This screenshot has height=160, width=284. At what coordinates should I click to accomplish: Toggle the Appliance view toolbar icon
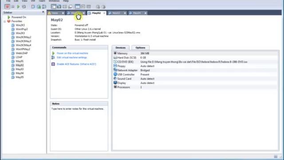click(89, 7)
